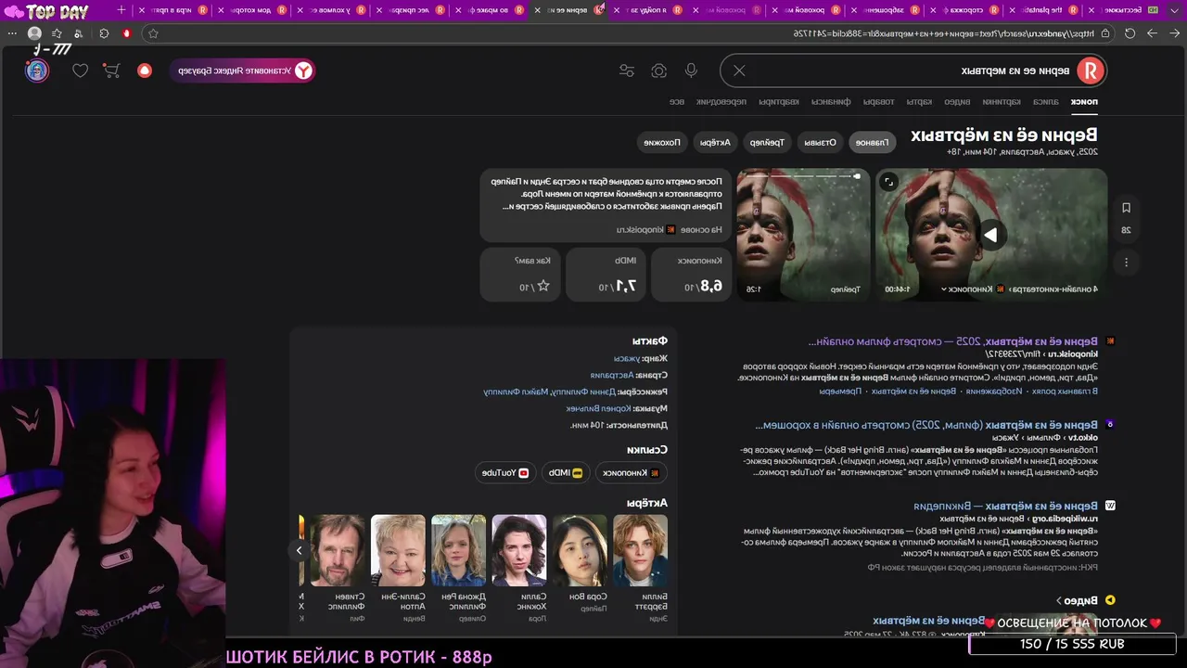Open actor Билли Барратт photo
The height and width of the screenshot is (668, 1187).
641,551
